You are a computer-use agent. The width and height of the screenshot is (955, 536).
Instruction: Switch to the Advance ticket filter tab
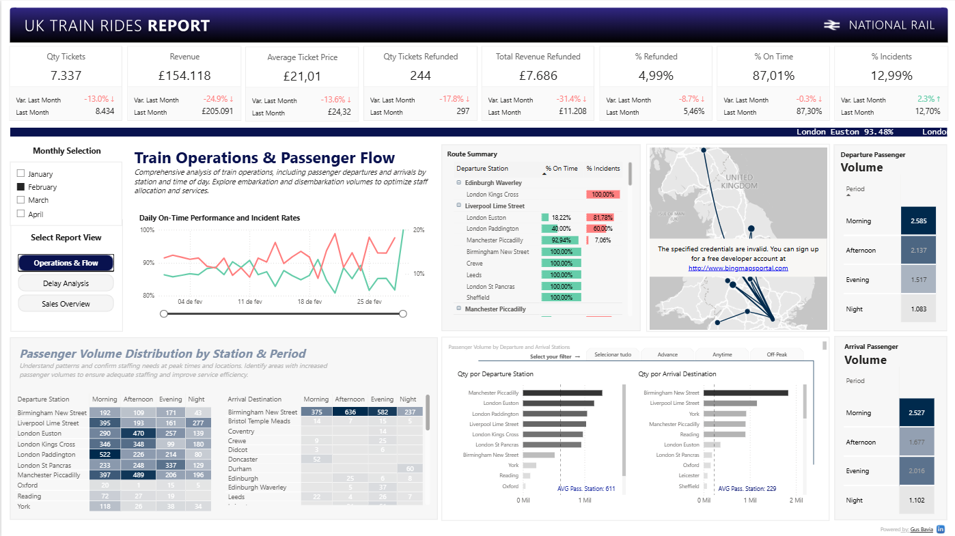[667, 354]
